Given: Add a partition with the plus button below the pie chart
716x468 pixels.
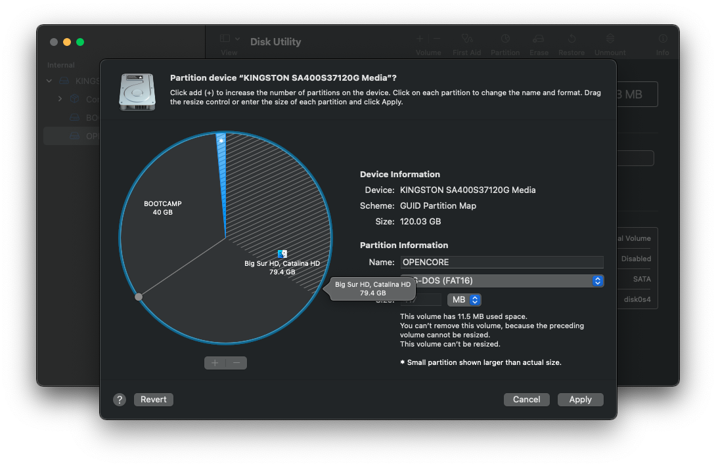Looking at the screenshot, I should coord(215,363).
